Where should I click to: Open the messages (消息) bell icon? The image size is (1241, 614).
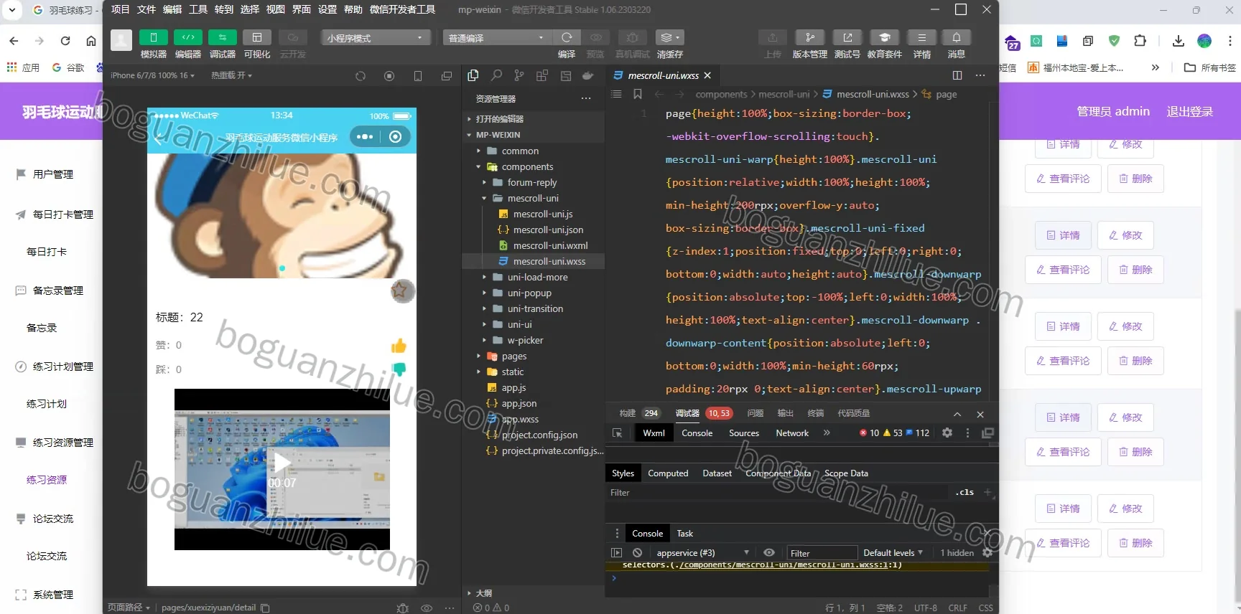click(x=956, y=37)
